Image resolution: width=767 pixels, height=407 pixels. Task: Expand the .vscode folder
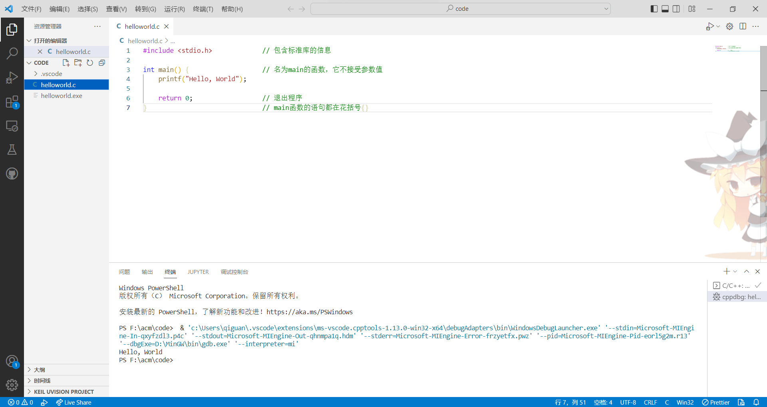point(51,74)
